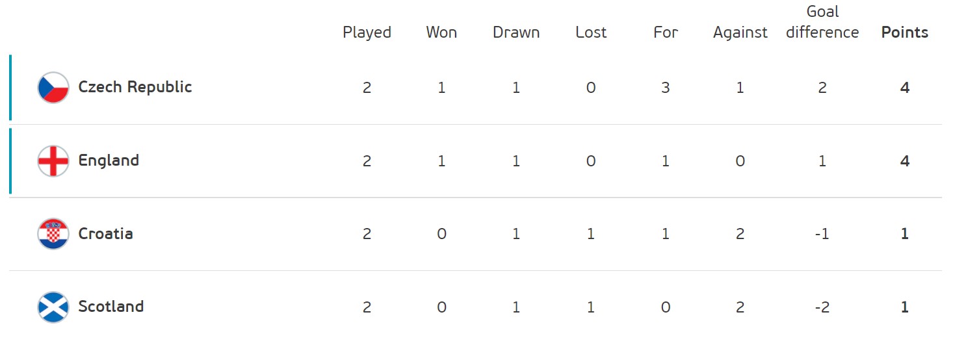The width and height of the screenshot is (953, 345).
Task: Click Croatia's goal difference value -1
Action: pyautogui.click(x=822, y=234)
